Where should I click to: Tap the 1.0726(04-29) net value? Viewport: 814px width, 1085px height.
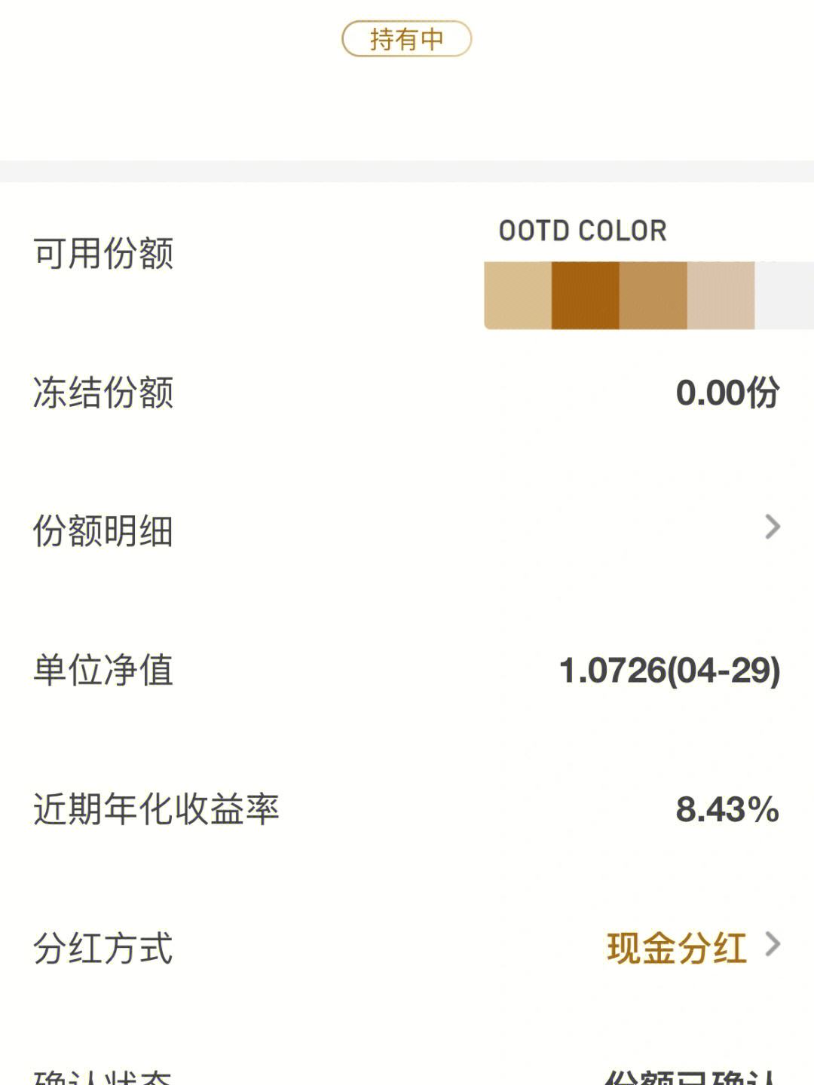669,670
